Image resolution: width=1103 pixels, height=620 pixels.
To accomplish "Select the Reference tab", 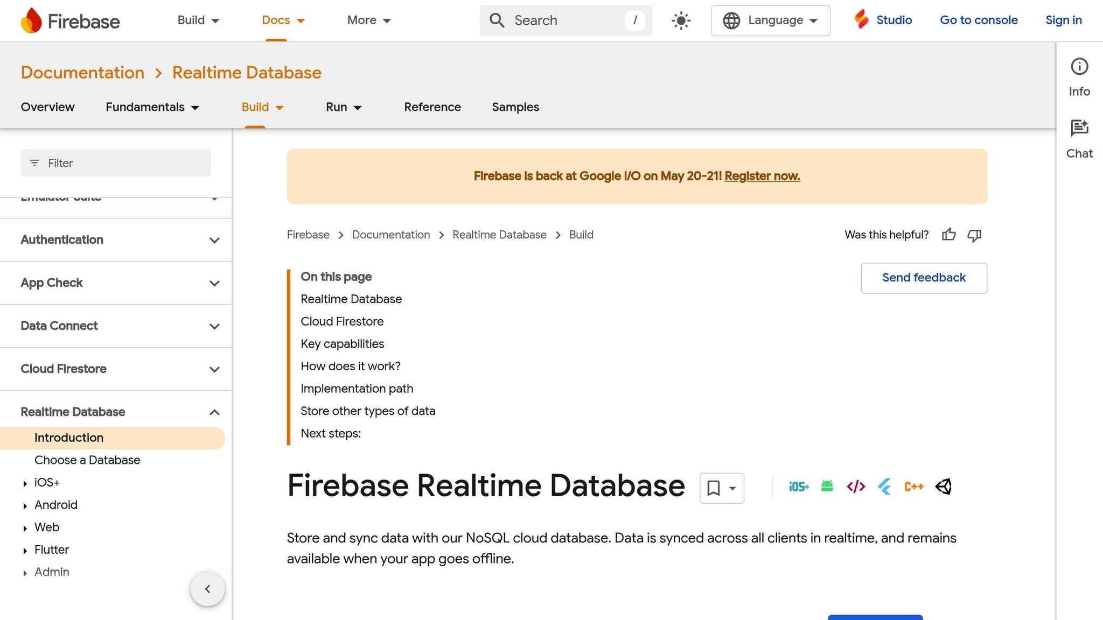I will 432,107.
